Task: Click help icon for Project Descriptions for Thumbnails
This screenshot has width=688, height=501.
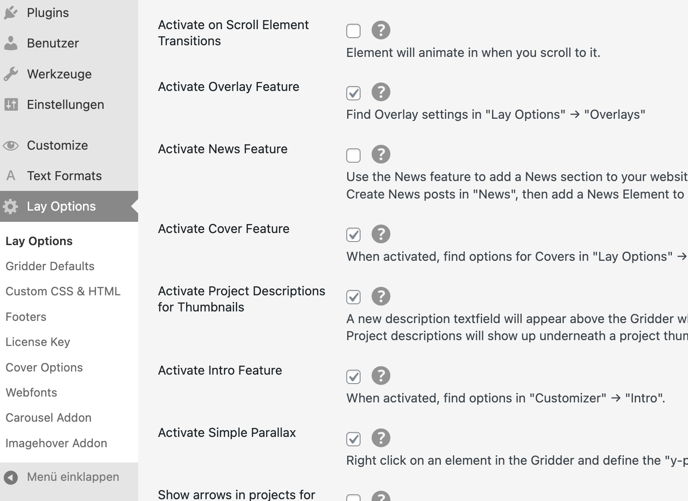Action: click(x=381, y=297)
